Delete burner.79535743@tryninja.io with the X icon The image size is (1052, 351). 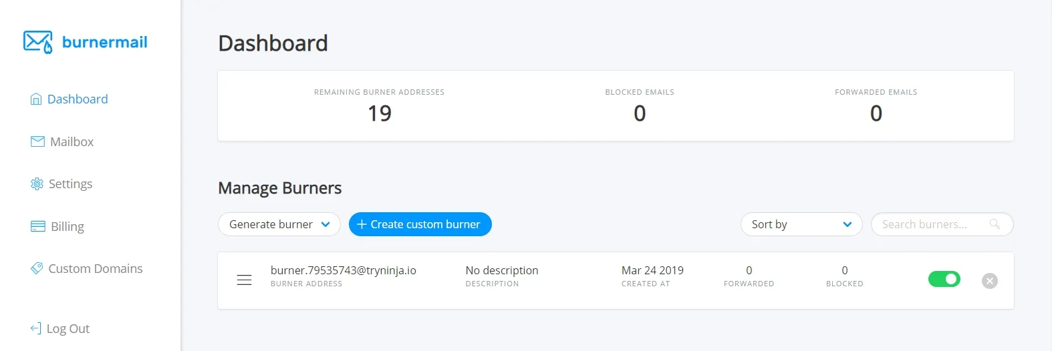point(990,281)
